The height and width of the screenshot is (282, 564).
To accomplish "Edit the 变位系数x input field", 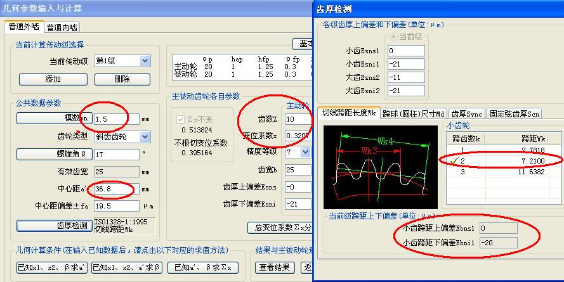I will [298, 136].
